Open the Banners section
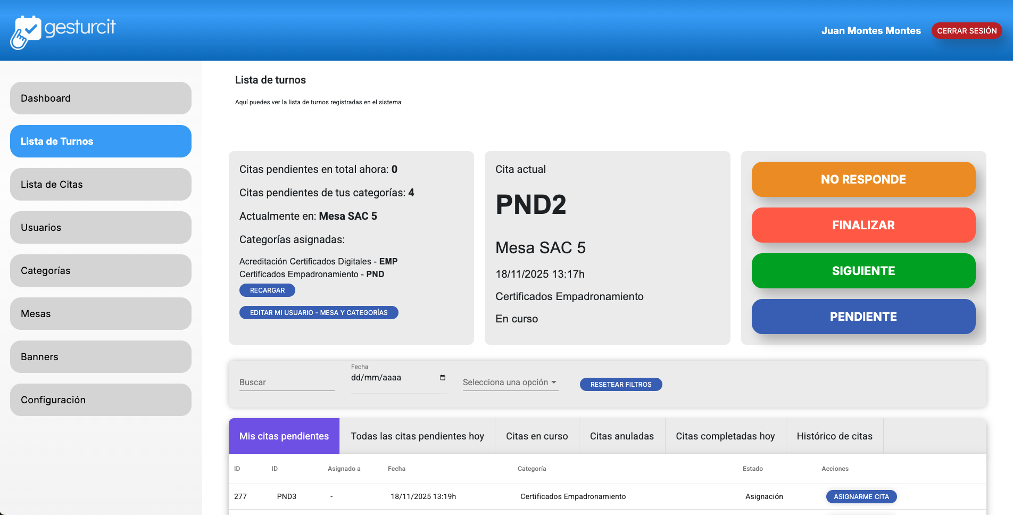Screen dimensions: 1013x515 click(x=100, y=356)
